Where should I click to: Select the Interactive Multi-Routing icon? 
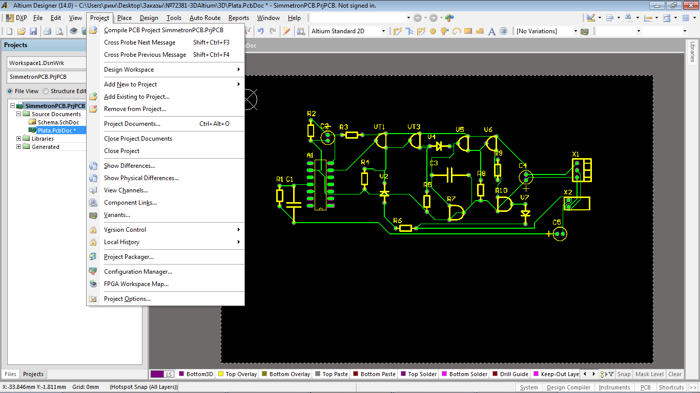pos(421,31)
